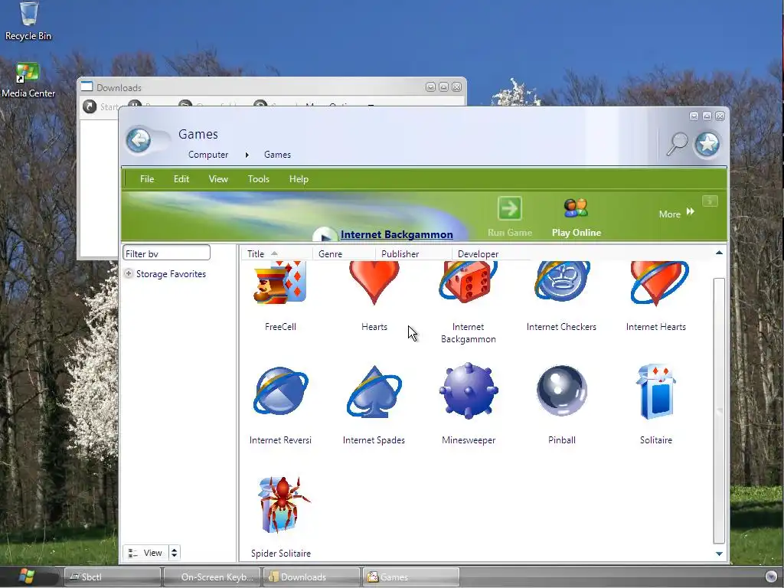This screenshot has height=588, width=784.
Task: Open the Tools menu
Action: (259, 179)
